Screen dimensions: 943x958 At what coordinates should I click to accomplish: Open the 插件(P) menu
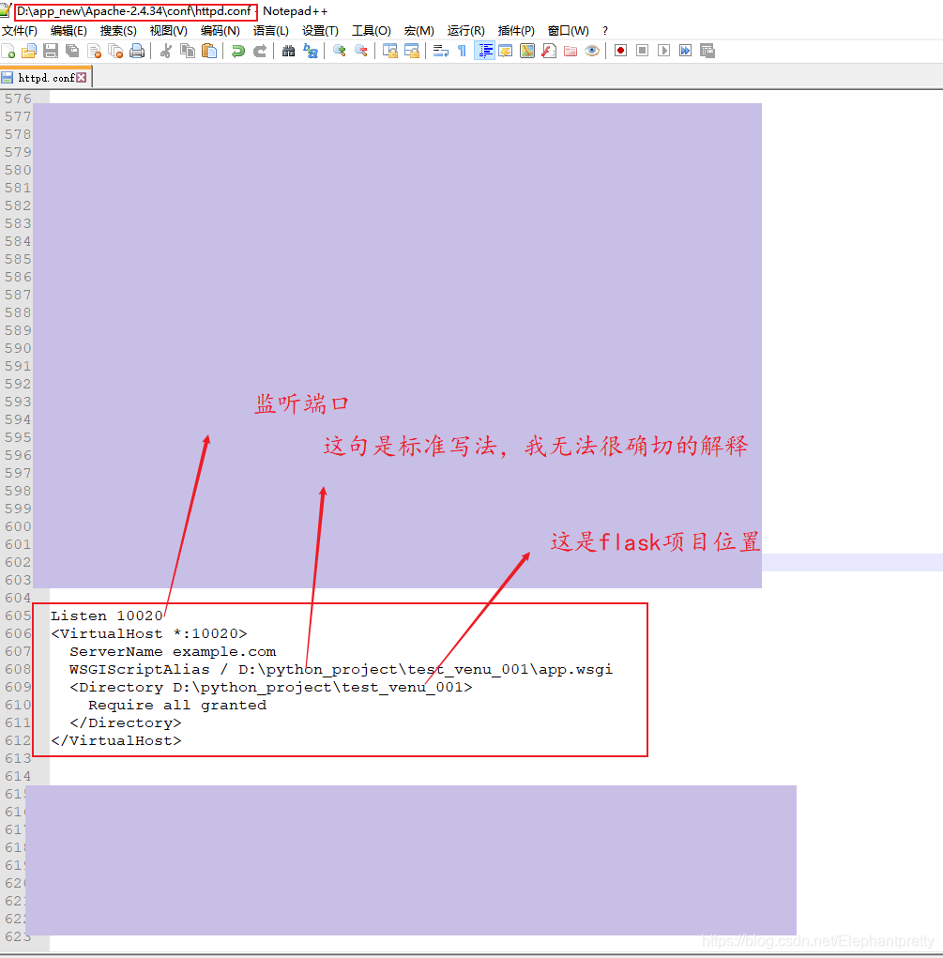point(515,30)
